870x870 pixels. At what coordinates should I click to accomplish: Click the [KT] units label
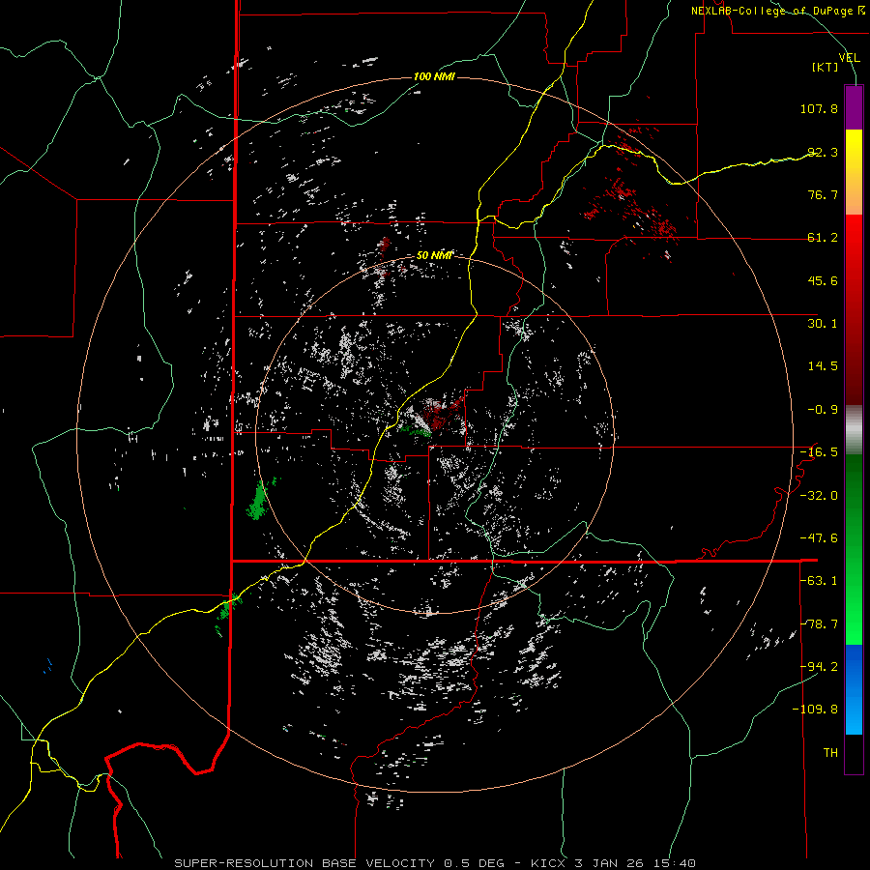click(826, 67)
